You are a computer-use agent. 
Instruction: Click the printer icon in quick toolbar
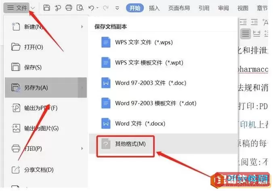coord(69,8)
